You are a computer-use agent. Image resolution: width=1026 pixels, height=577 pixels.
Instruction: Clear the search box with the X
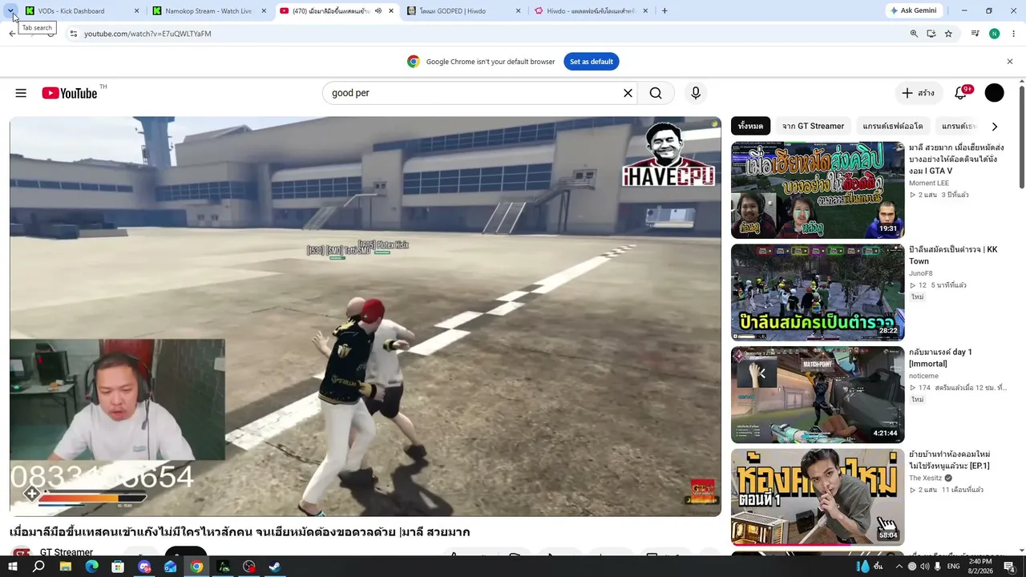[x=628, y=93]
